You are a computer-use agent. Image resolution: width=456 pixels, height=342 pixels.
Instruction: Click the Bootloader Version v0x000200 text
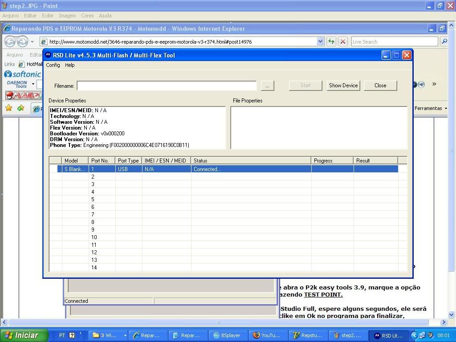pos(87,134)
